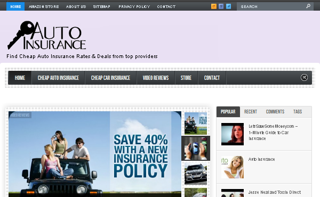Open the About Us page
320x197 pixels.
pos(76,7)
